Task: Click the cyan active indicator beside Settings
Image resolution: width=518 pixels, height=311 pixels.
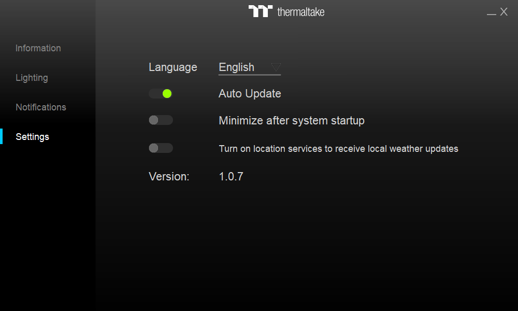Action: pyautogui.click(x=2, y=136)
